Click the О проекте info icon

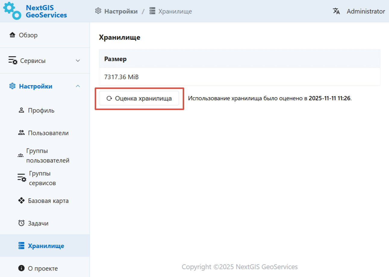pyautogui.click(x=21, y=268)
